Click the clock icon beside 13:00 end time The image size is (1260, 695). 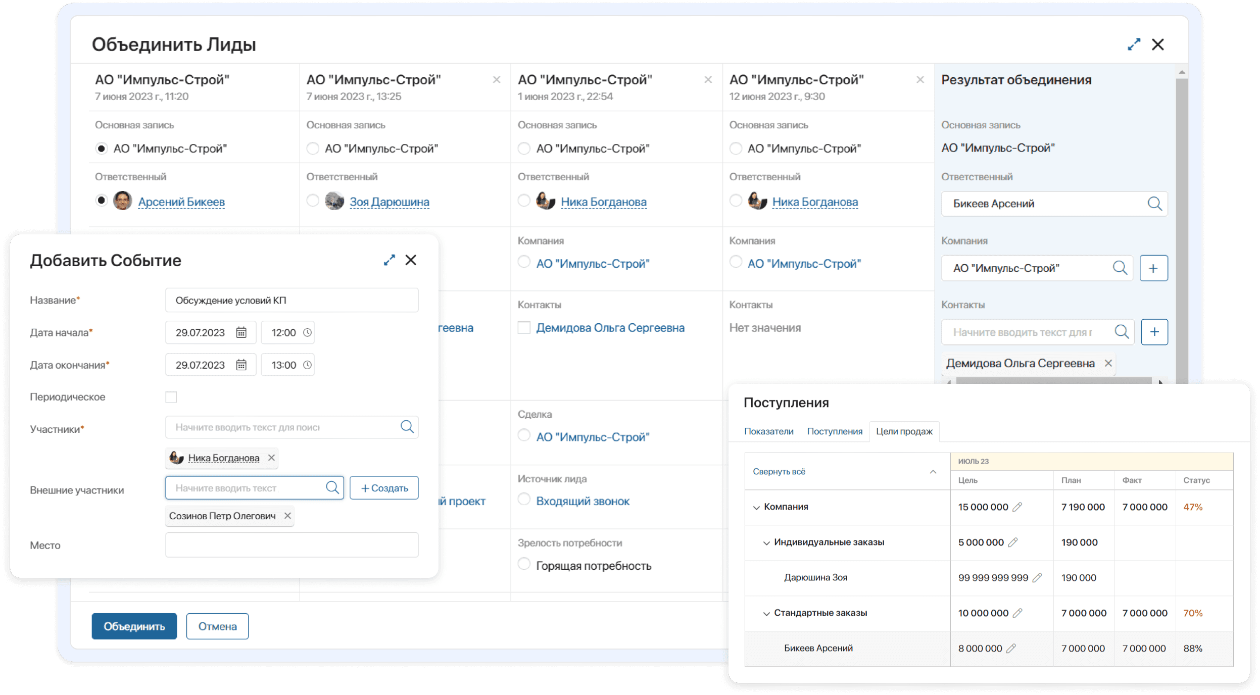307,365
